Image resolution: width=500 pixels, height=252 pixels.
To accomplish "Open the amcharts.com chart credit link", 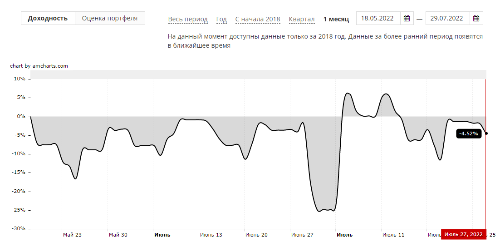I will pyautogui.click(x=39, y=66).
